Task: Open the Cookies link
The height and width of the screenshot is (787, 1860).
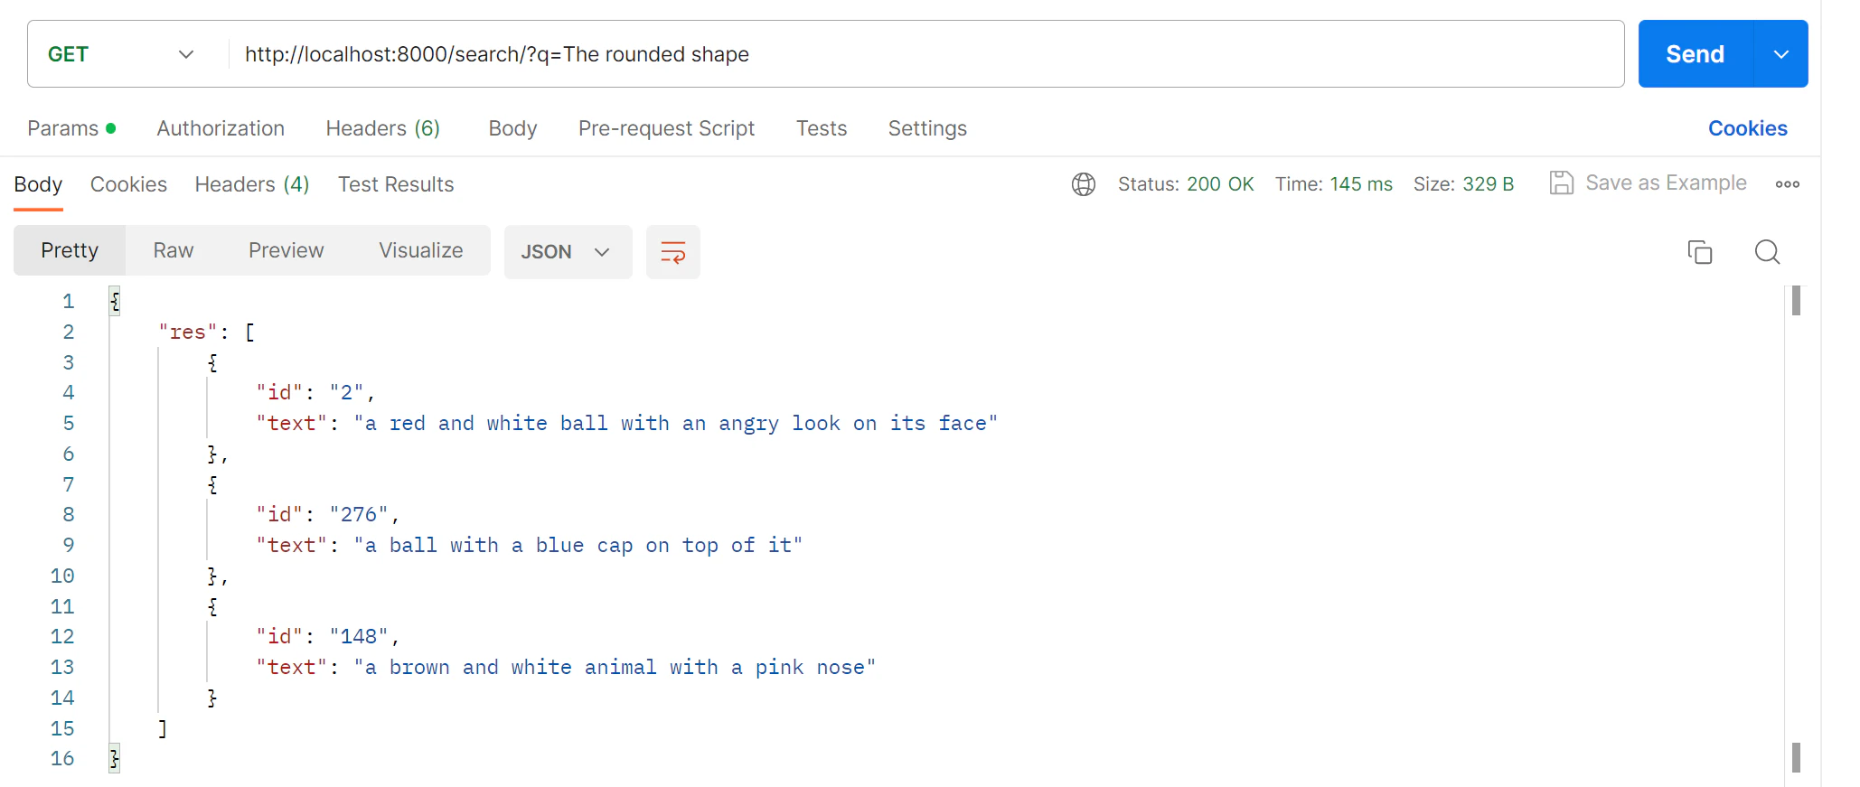Action: click(1747, 128)
